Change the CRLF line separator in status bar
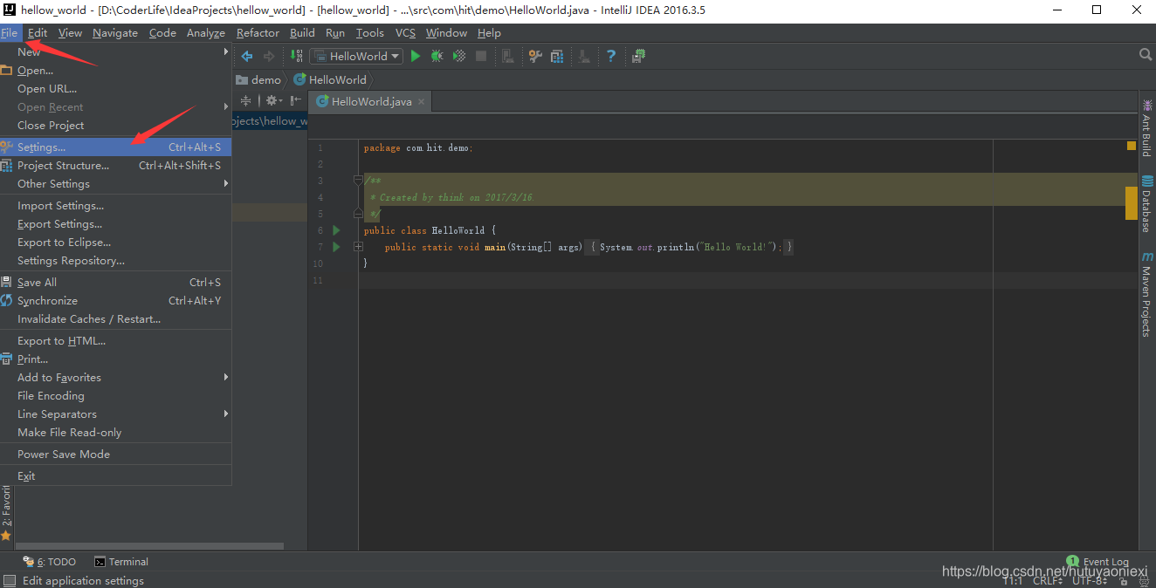Image resolution: width=1156 pixels, height=588 pixels. 1047,580
